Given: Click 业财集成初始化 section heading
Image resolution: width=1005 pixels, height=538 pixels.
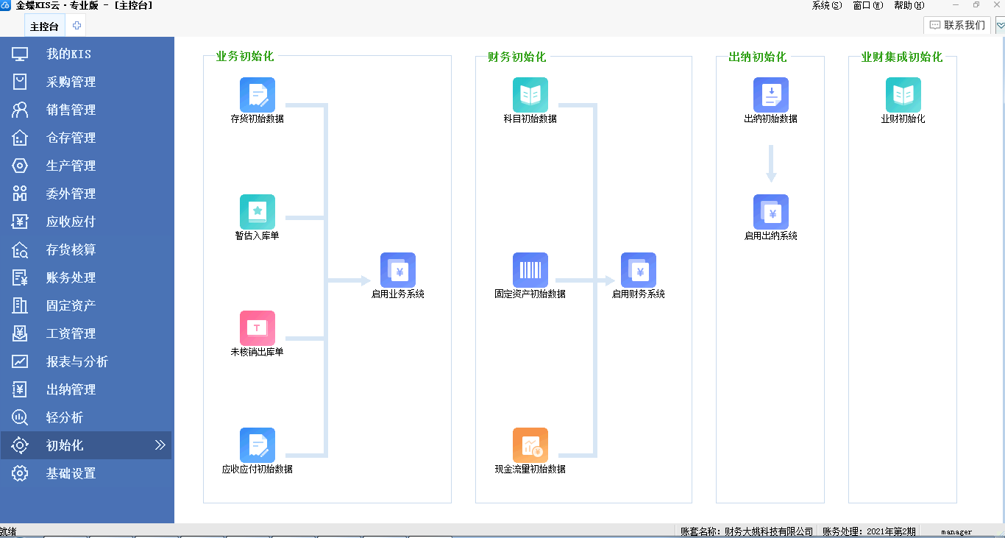Looking at the screenshot, I should pos(901,57).
